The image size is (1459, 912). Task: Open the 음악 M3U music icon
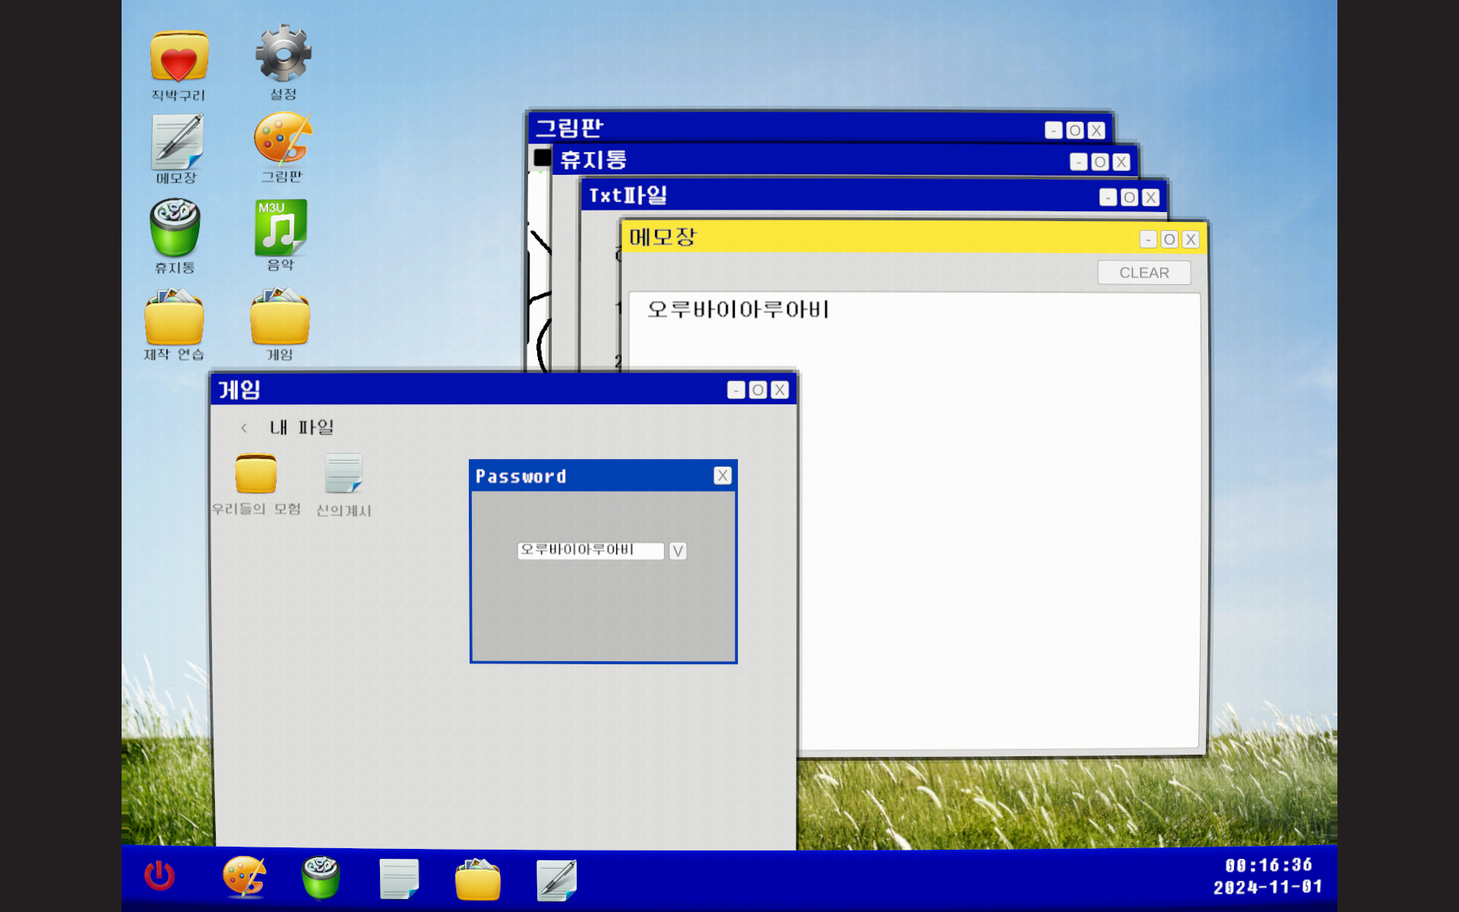point(280,227)
